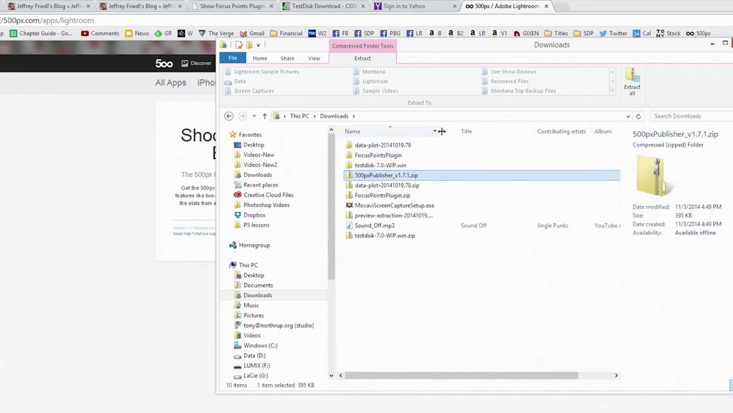This screenshot has height=413, width=733.
Task: Open the File tab in Explorer
Action: (233, 58)
